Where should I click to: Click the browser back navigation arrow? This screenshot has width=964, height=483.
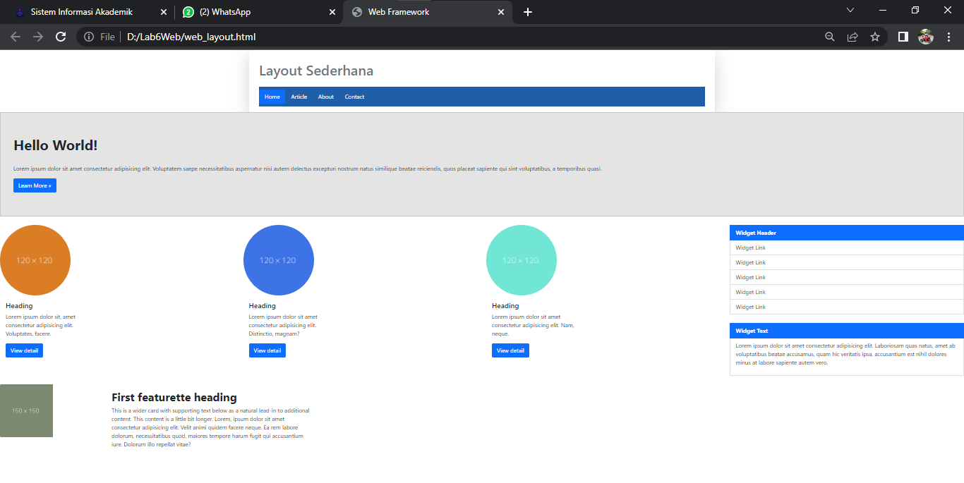tap(16, 36)
